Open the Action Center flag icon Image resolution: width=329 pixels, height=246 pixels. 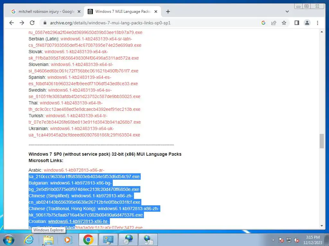point(281,240)
